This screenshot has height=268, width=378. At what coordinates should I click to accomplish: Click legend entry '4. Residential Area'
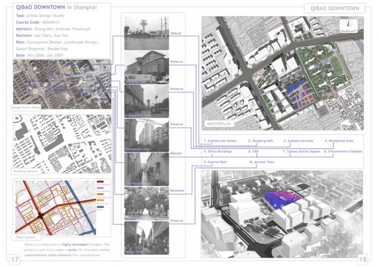(339, 141)
